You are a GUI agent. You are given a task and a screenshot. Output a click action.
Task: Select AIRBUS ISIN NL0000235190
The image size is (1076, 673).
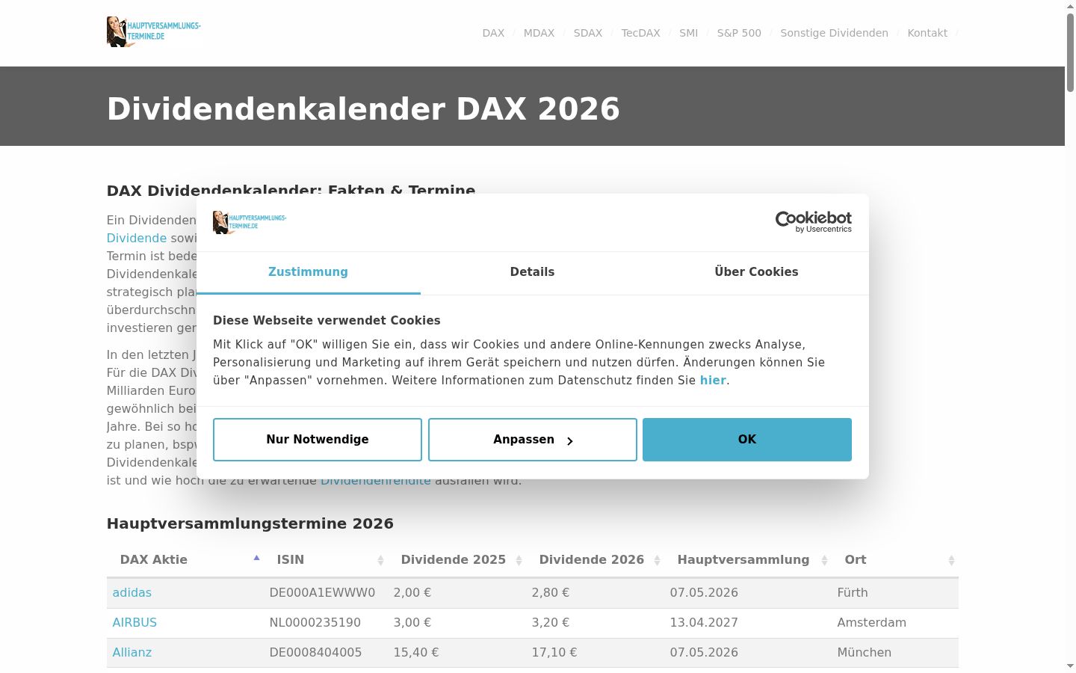(315, 622)
